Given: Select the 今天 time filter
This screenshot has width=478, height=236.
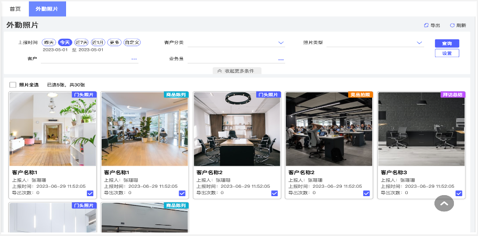Looking at the screenshot, I should [65, 42].
